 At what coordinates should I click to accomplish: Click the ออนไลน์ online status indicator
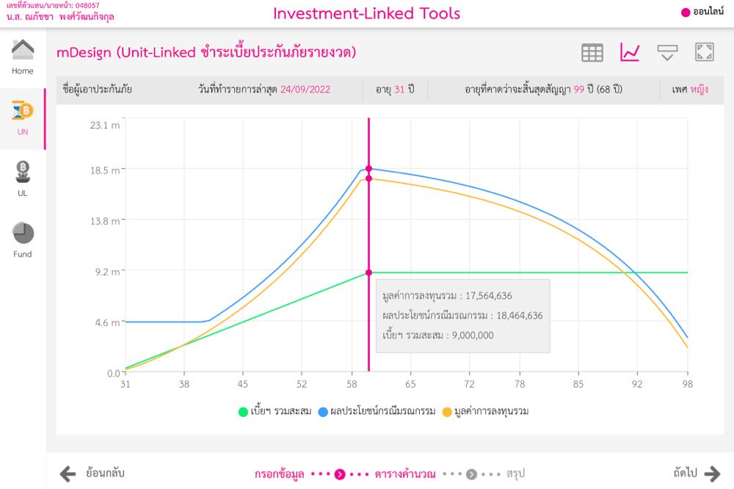(x=704, y=12)
